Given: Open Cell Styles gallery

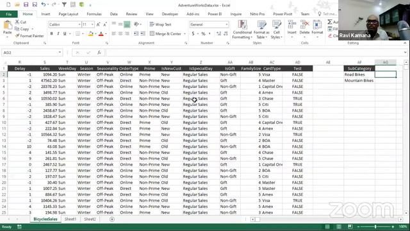Looking at the screenshot, I should 276,30.
